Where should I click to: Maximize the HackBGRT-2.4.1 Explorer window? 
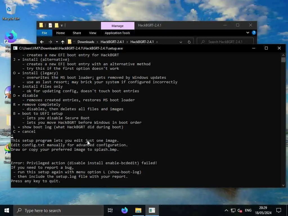tap(238, 25)
